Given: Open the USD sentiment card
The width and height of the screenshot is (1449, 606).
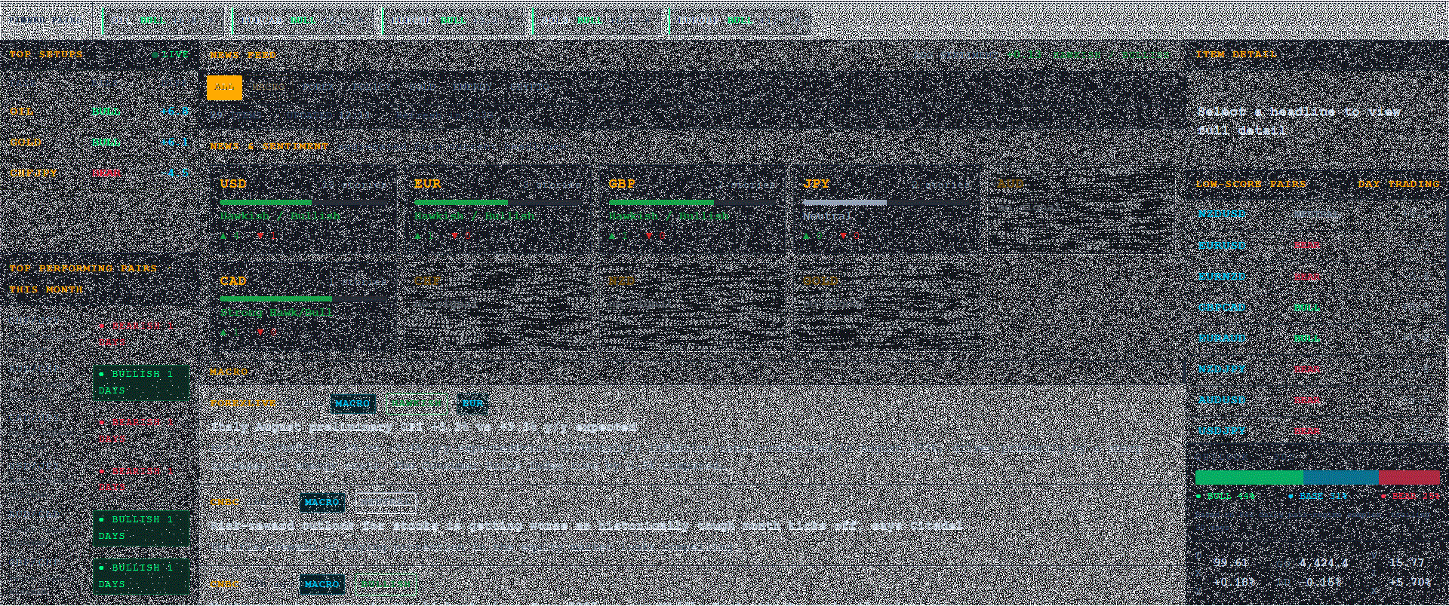Looking at the screenshot, I should coord(304,211).
